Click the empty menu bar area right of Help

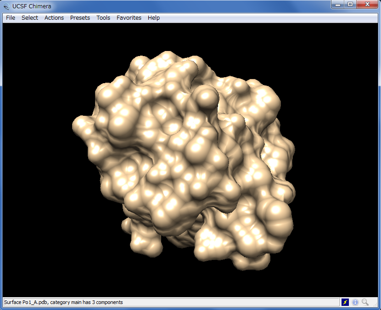pos(266,18)
